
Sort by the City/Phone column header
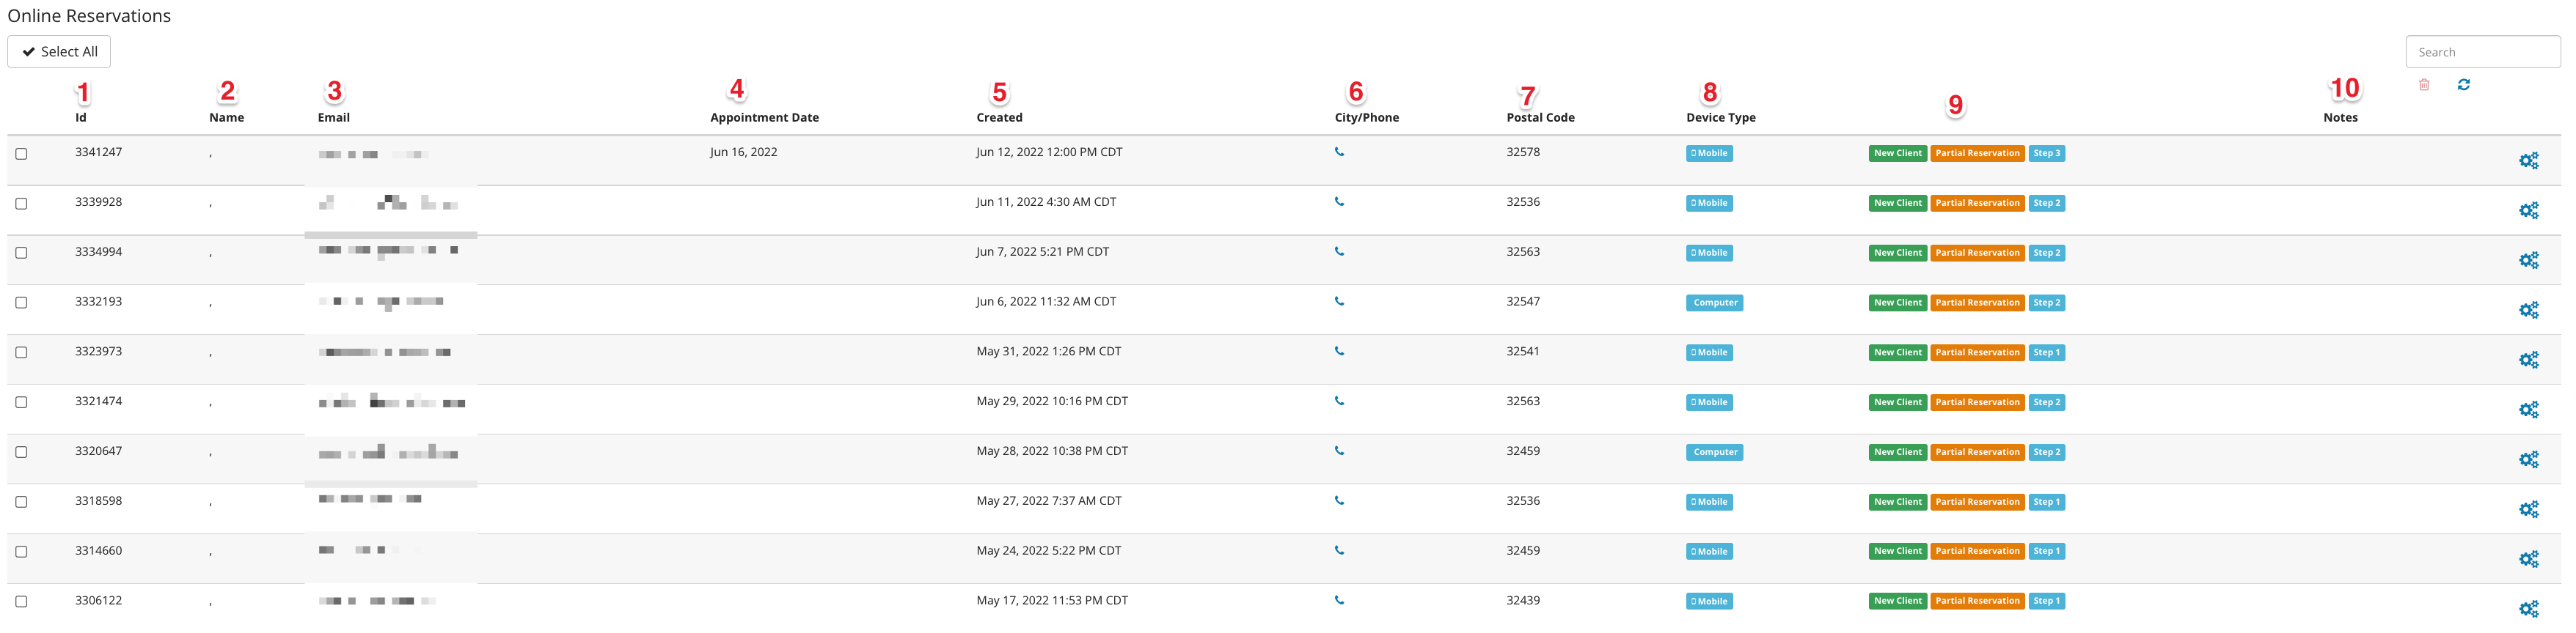point(1367,118)
